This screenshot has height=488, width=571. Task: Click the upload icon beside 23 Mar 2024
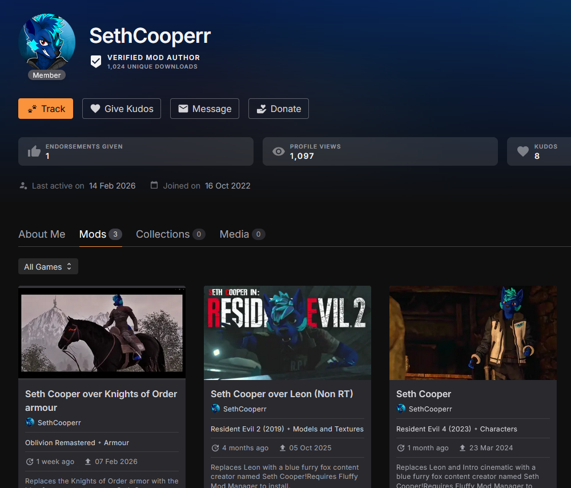tap(462, 447)
